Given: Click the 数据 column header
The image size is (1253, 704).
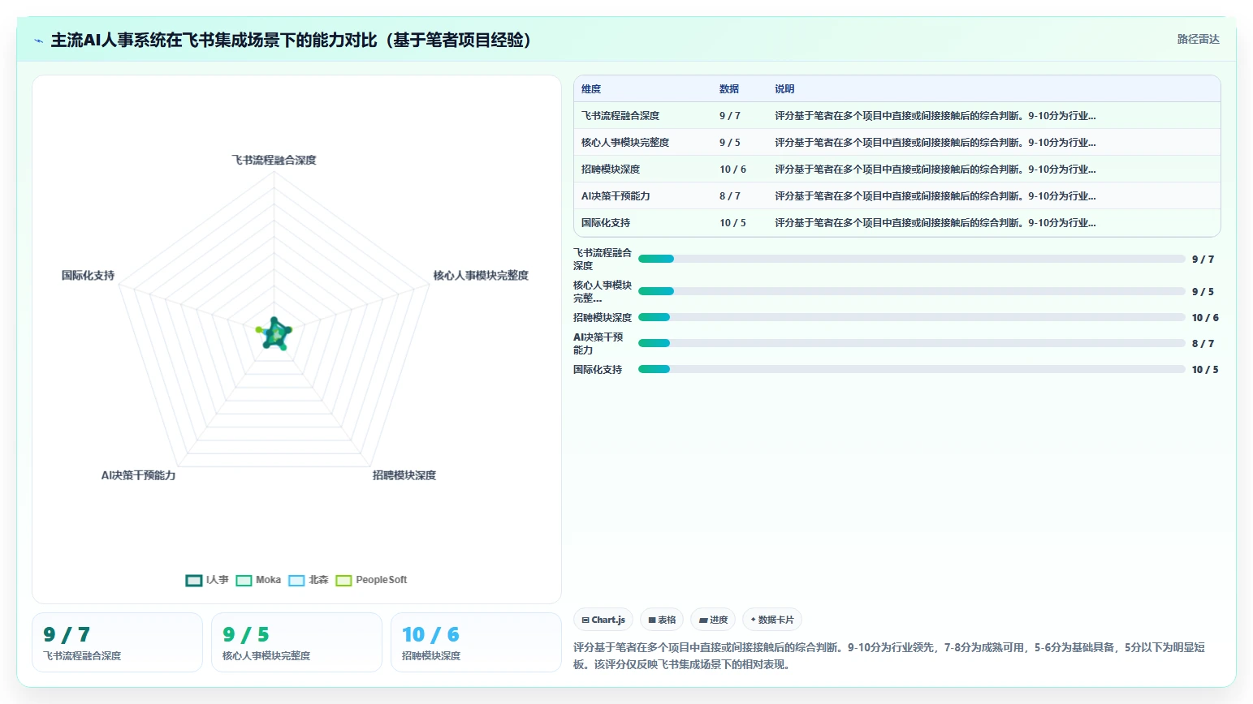Looking at the screenshot, I should [729, 89].
